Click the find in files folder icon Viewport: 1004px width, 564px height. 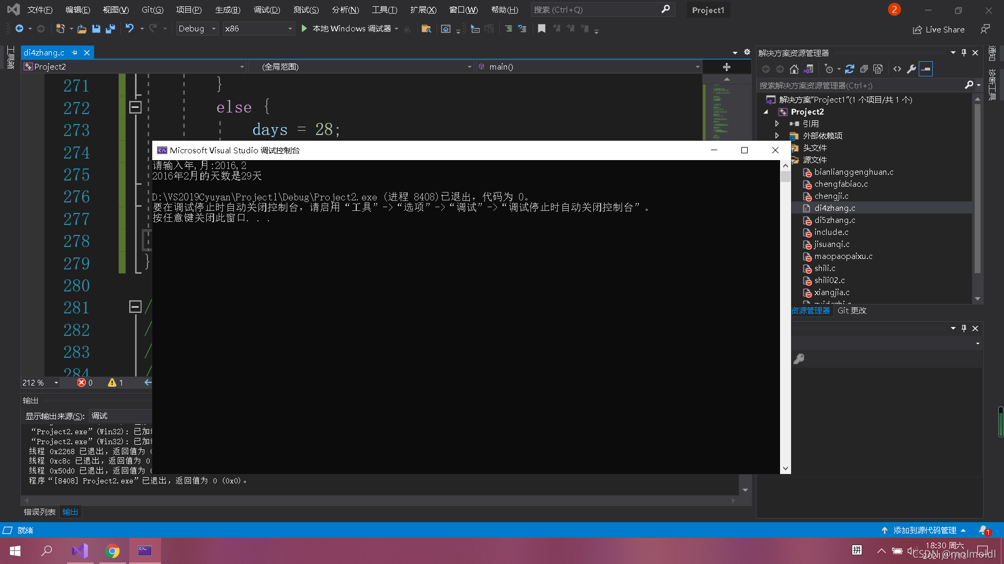click(x=426, y=29)
